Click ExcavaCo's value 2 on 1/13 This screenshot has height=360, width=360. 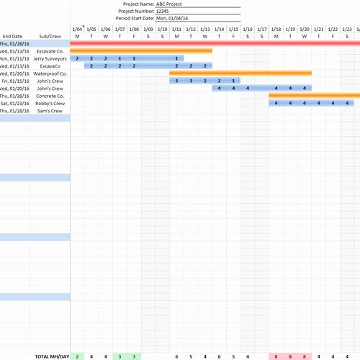pos(205,66)
